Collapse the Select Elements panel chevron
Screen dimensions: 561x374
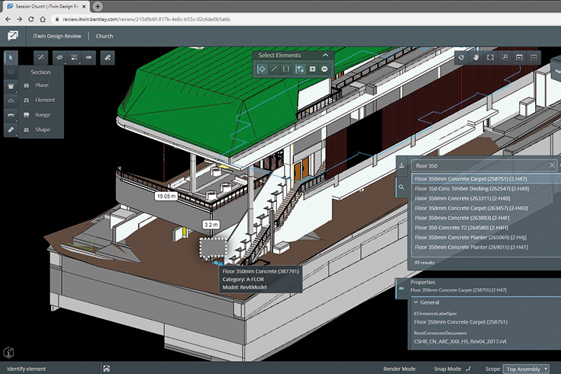[x=325, y=56]
